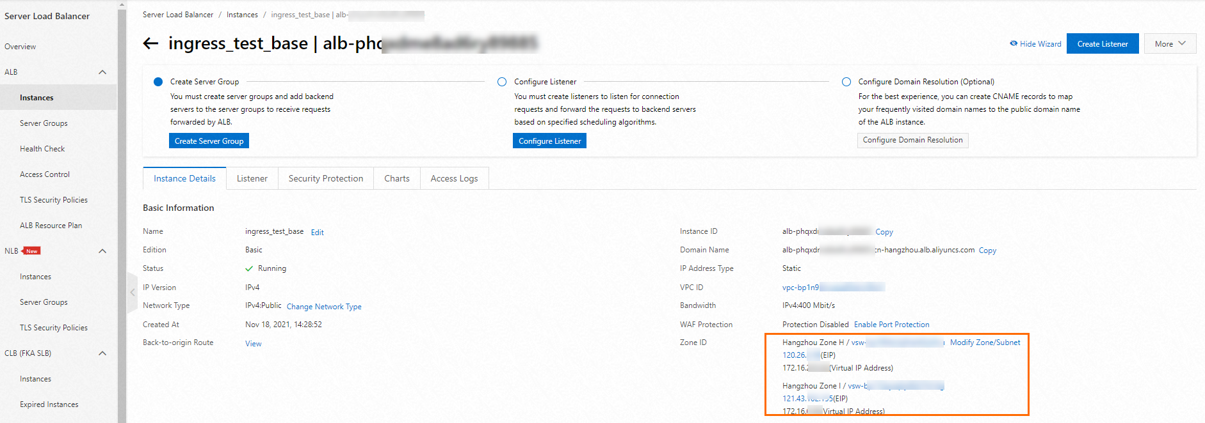Open the vpc-bp1n9 VPC ID link
The height and width of the screenshot is (423, 1205).
coord(834,288)
